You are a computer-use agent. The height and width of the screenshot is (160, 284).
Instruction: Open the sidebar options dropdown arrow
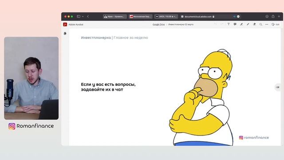coord(83,16)
